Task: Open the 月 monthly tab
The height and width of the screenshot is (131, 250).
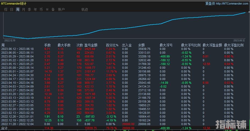Action: [23, 10]
